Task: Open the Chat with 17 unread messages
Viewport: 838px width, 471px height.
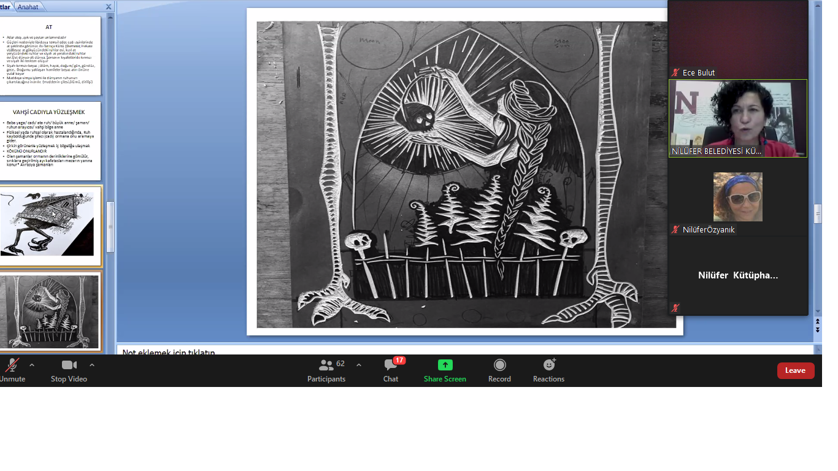Action: coord(391,370)
